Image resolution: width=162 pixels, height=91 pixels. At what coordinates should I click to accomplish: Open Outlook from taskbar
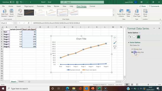pos(86,88)
